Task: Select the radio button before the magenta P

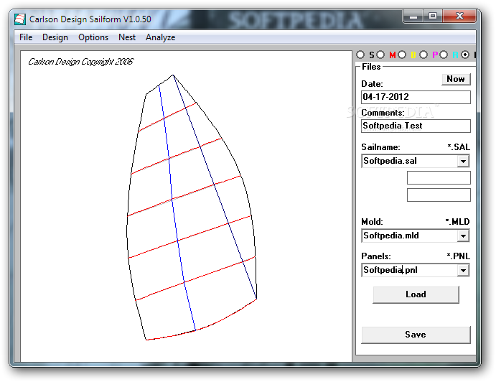Action: point(424,55)
